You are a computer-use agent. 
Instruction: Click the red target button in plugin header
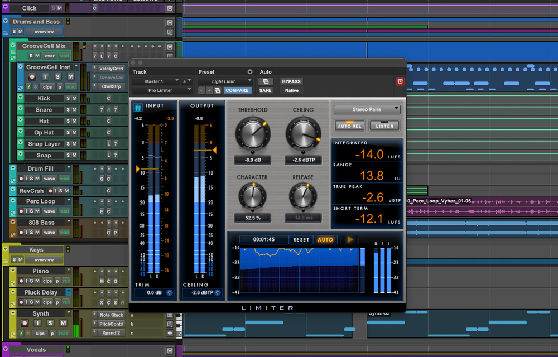pos(400,81)
